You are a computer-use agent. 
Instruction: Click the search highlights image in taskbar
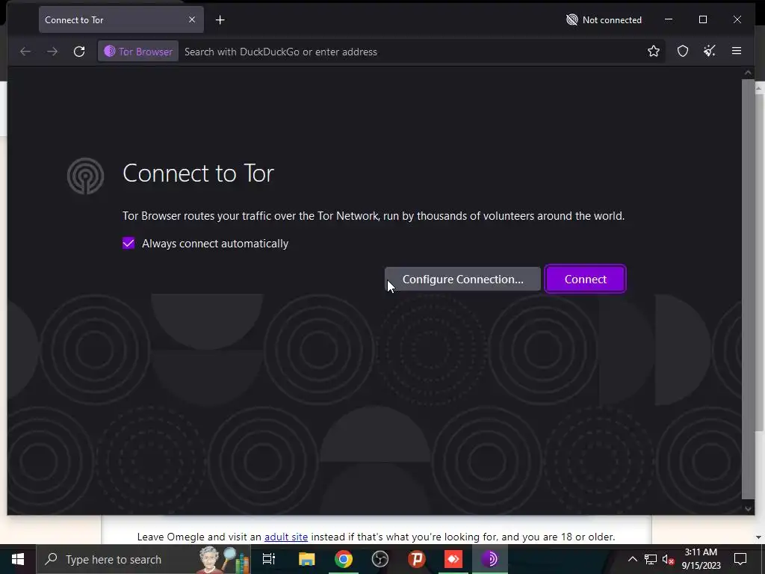(225, 559)
